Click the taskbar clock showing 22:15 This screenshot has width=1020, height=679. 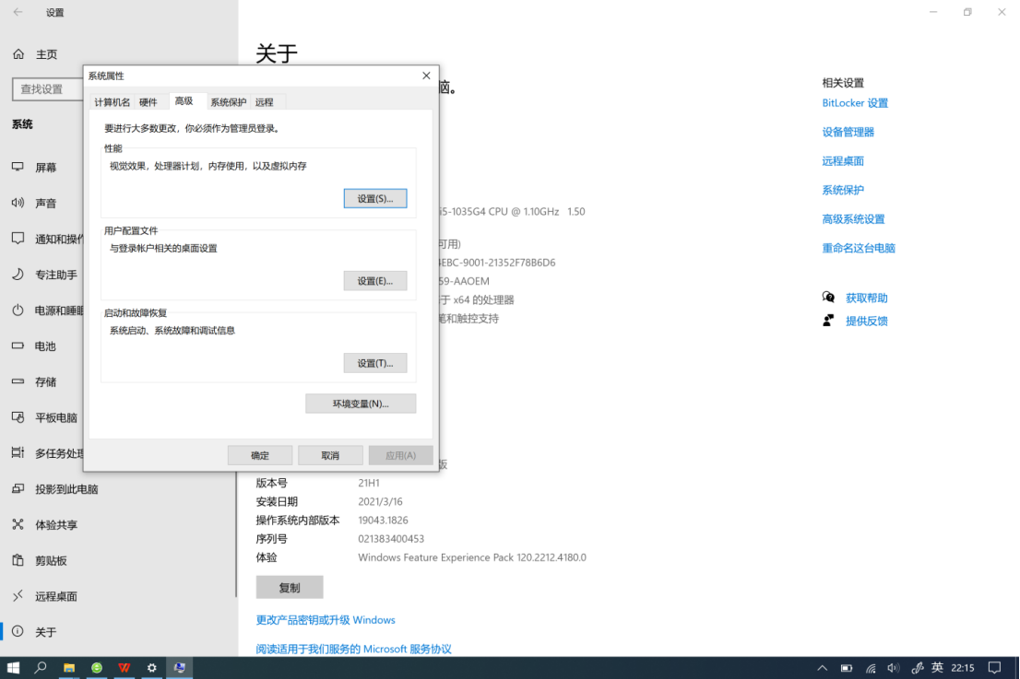coord(963,667)
